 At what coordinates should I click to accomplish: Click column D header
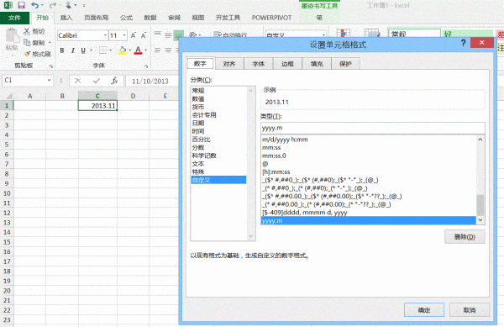coord(133,96)
